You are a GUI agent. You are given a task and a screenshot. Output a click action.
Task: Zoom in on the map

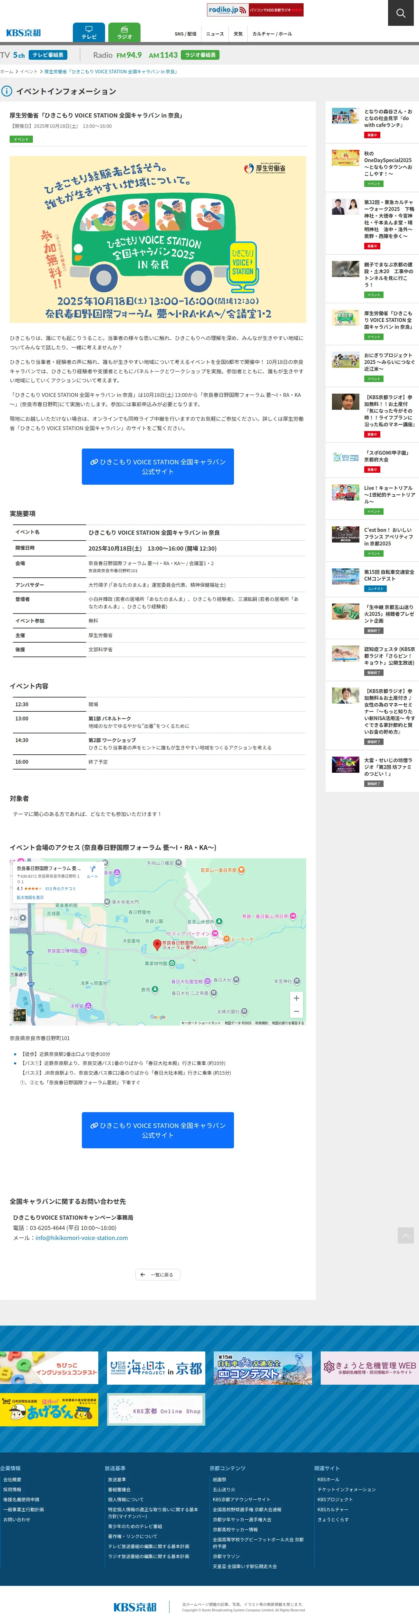click(x=296, y=998)
